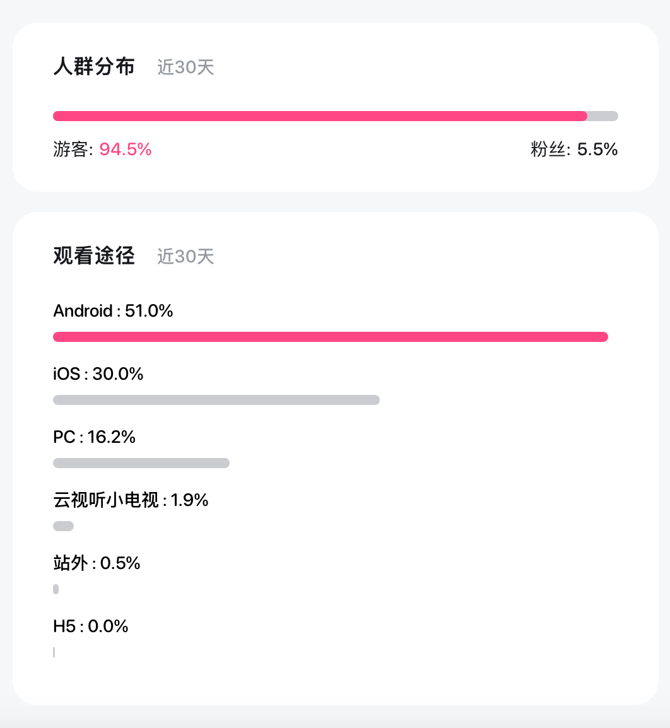Click the 人群分布 card title
Viewport: 670px width, 728px height.
[x=94, y=67]
